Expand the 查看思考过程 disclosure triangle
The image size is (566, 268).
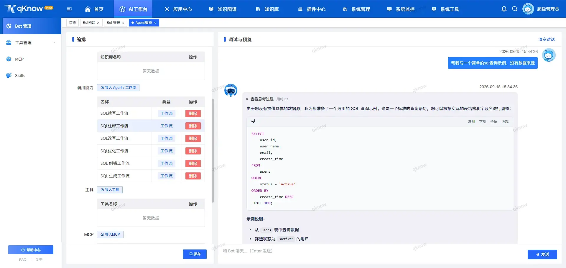click(248, 99)
